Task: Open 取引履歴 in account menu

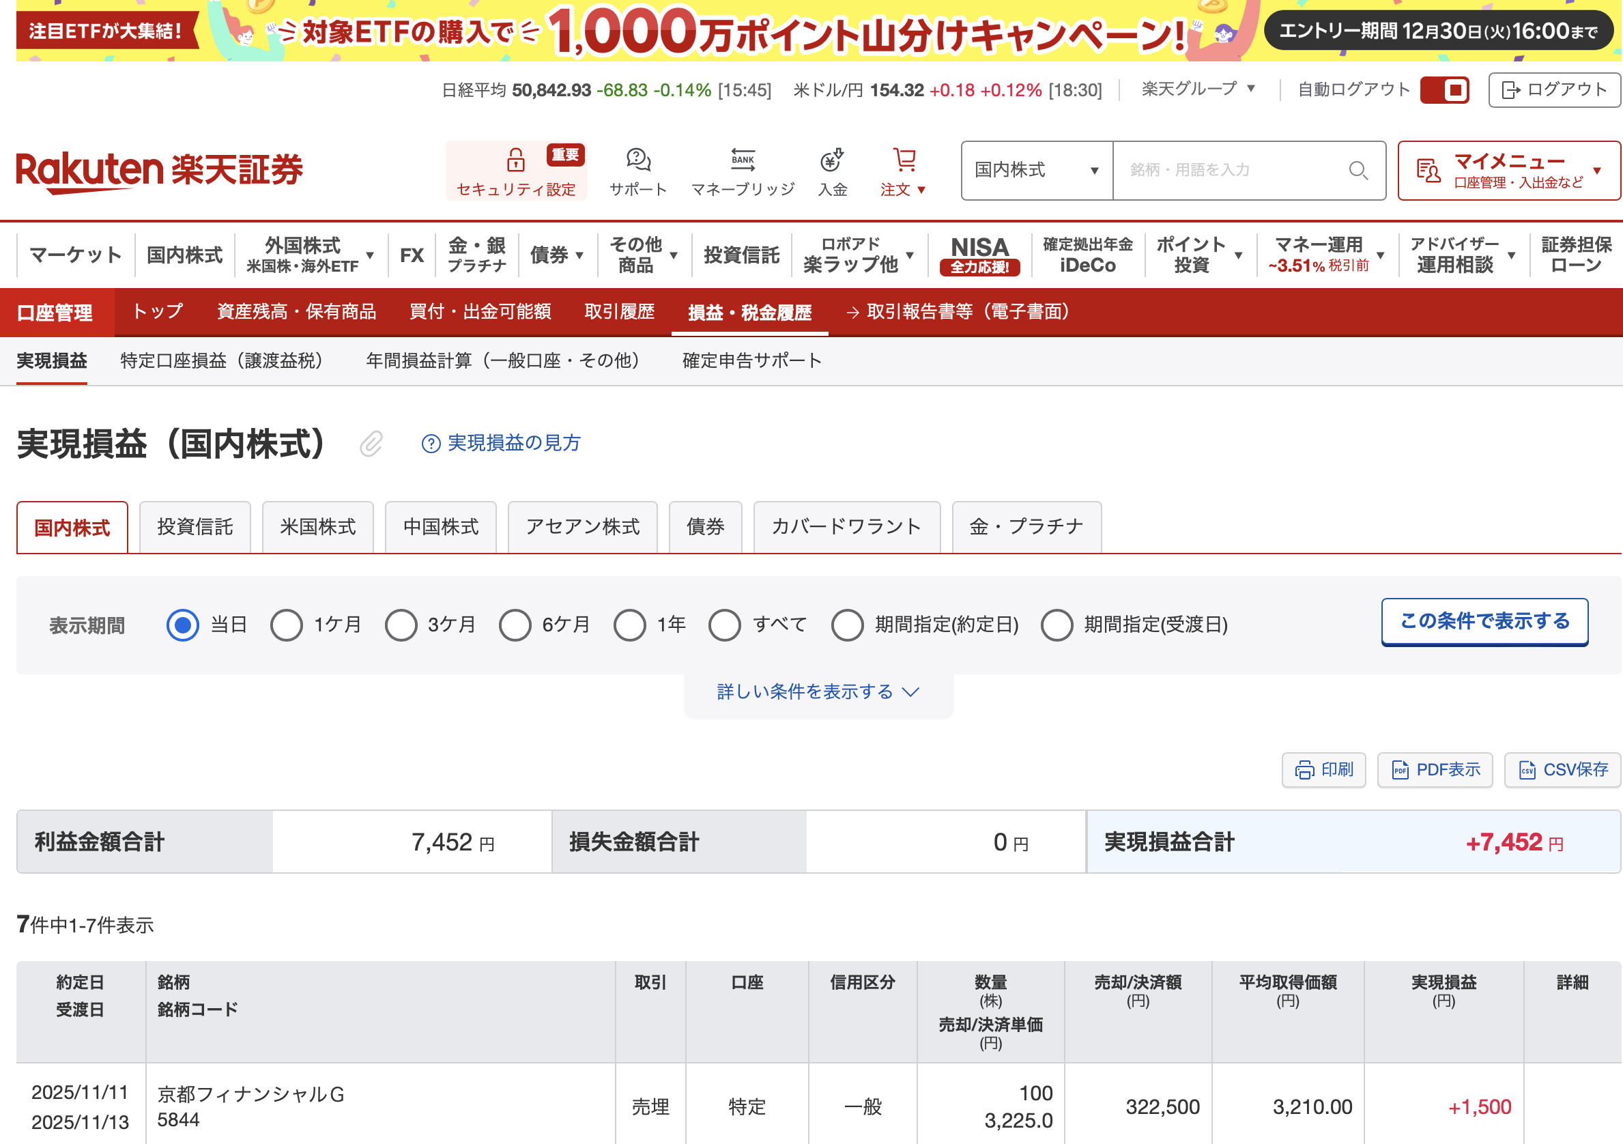Action: (x=619, y=312)
